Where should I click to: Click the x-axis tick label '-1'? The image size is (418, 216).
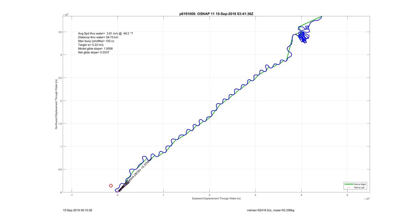[x=71, y=196]
